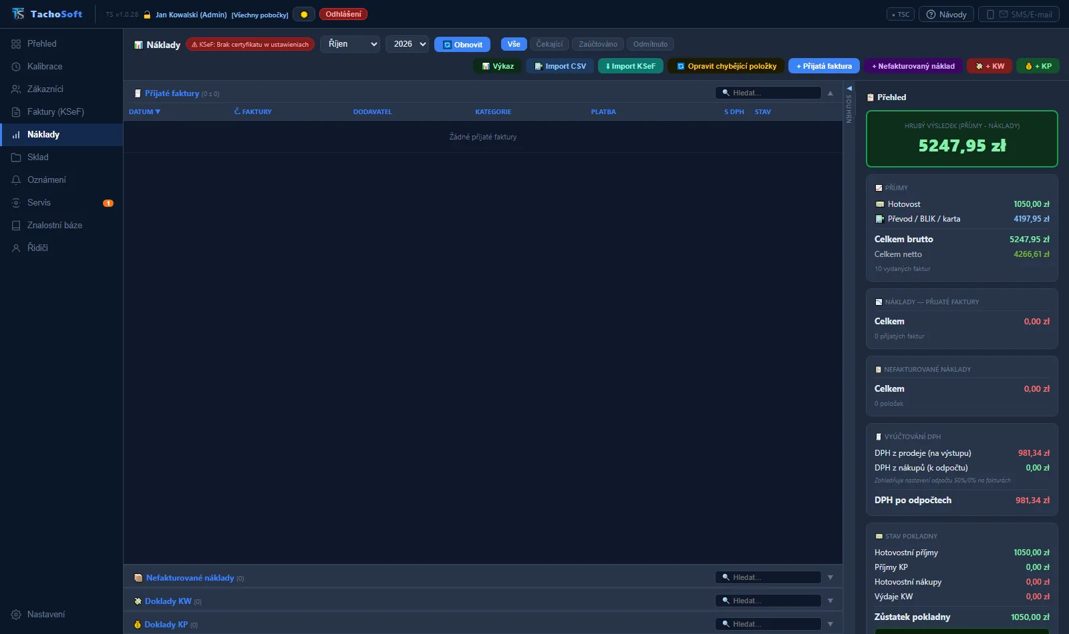Click the Import CSV button
The image size is (1069, 634).
560,66
